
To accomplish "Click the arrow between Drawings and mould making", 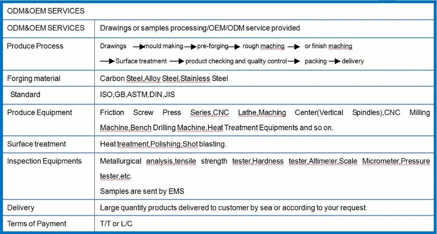I will [139, 47].
